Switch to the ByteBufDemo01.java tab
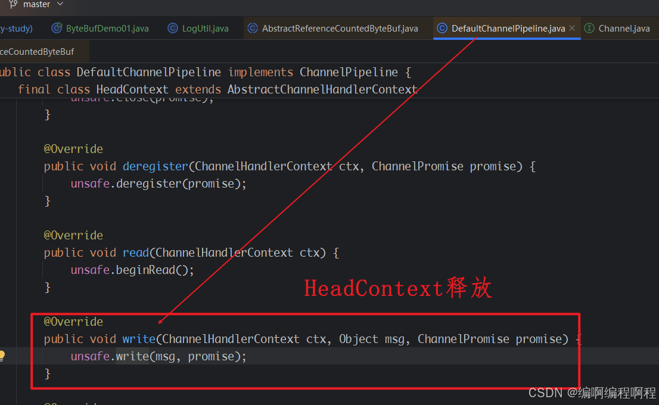Image resolution: width=659 pixels, height=405 pixels. (107, 28)
